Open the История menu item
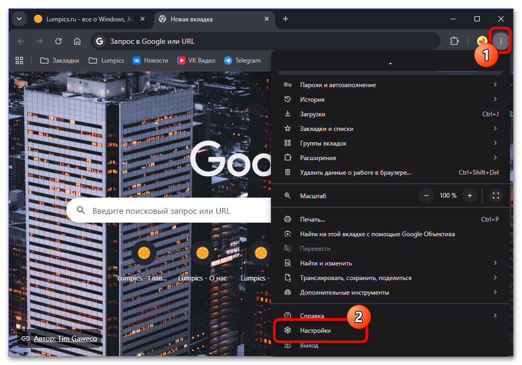 click(390, 100)
